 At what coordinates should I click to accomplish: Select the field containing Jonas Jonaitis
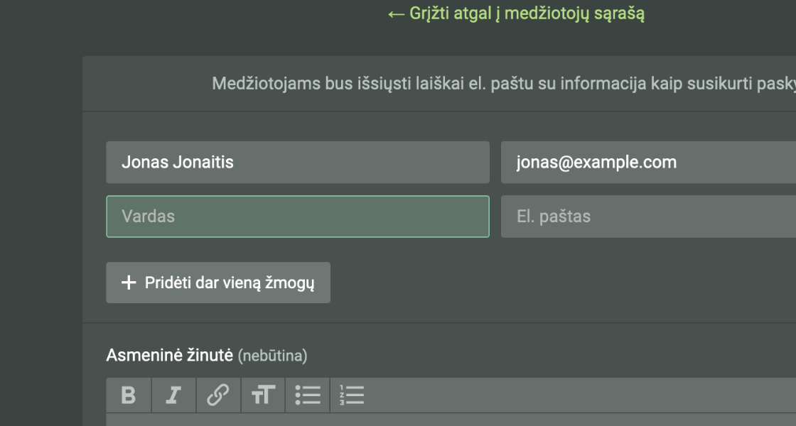click(297, 163)
